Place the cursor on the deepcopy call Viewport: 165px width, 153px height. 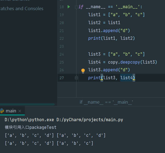click(x=130, y=62)
